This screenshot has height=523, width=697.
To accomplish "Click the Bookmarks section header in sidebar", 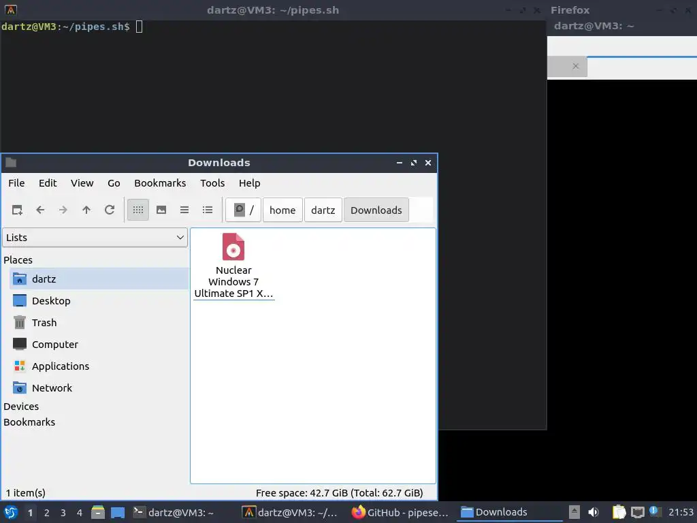I will pyautogui.click(x=29, y=422).
